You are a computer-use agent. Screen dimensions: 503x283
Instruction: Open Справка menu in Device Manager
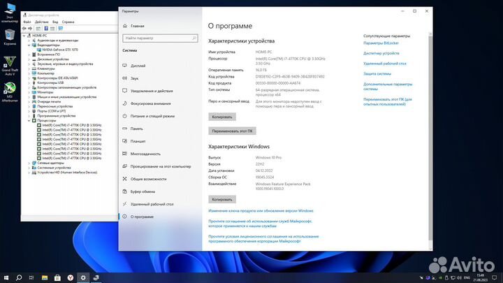68,22
